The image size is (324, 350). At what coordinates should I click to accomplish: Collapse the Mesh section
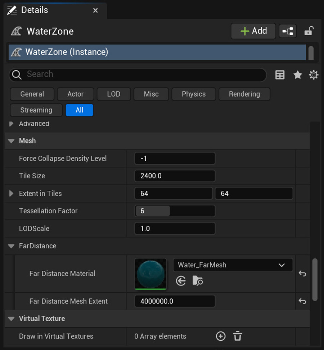11,141
